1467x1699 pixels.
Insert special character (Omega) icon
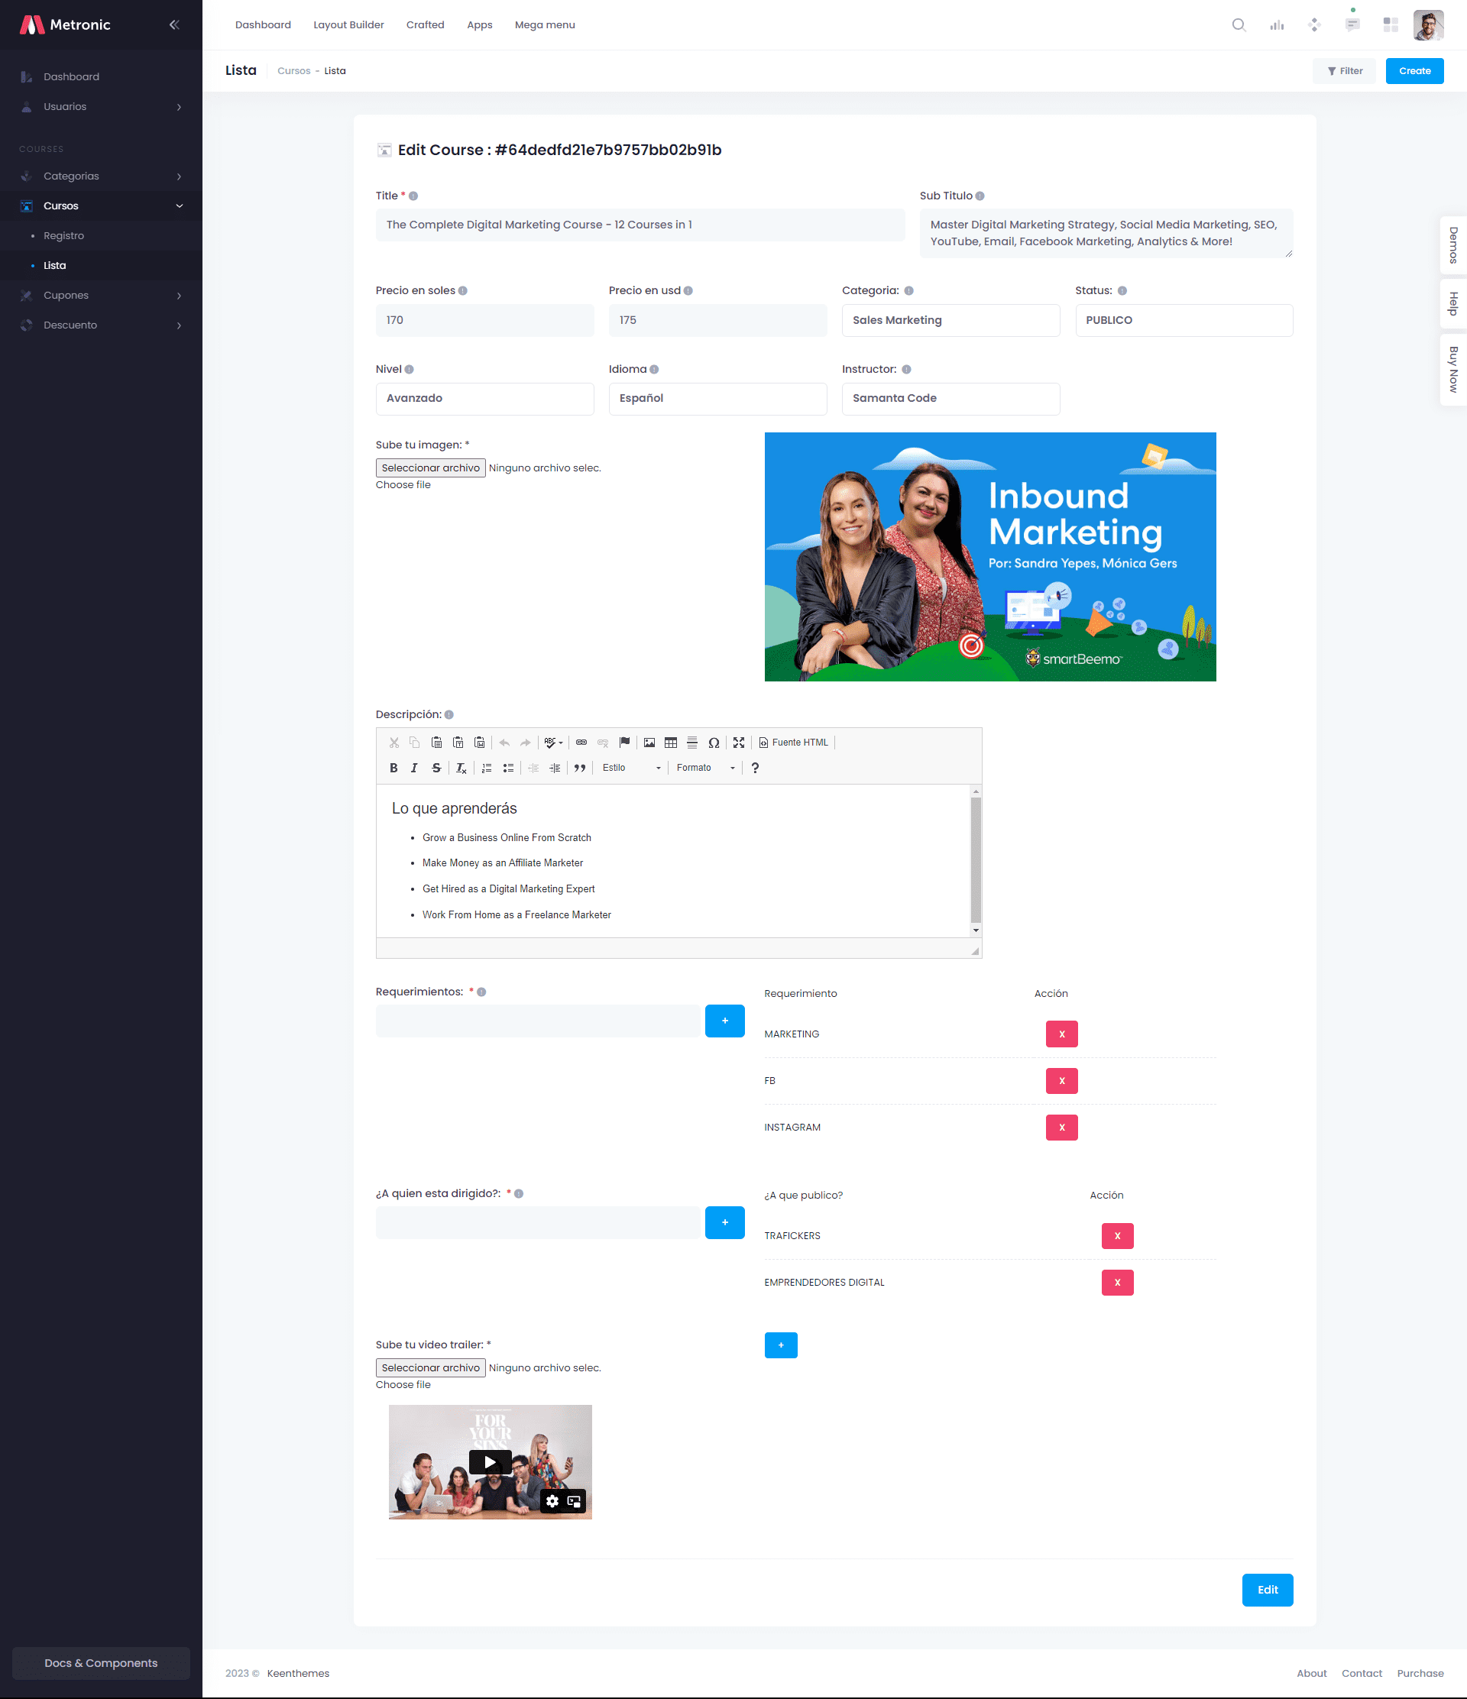[x=714, y=742]
